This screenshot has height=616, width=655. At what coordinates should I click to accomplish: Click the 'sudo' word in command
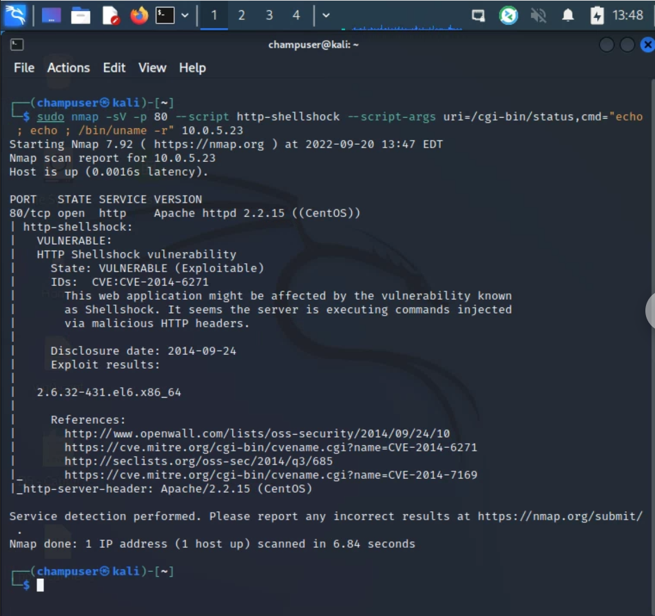coord(50,116)
